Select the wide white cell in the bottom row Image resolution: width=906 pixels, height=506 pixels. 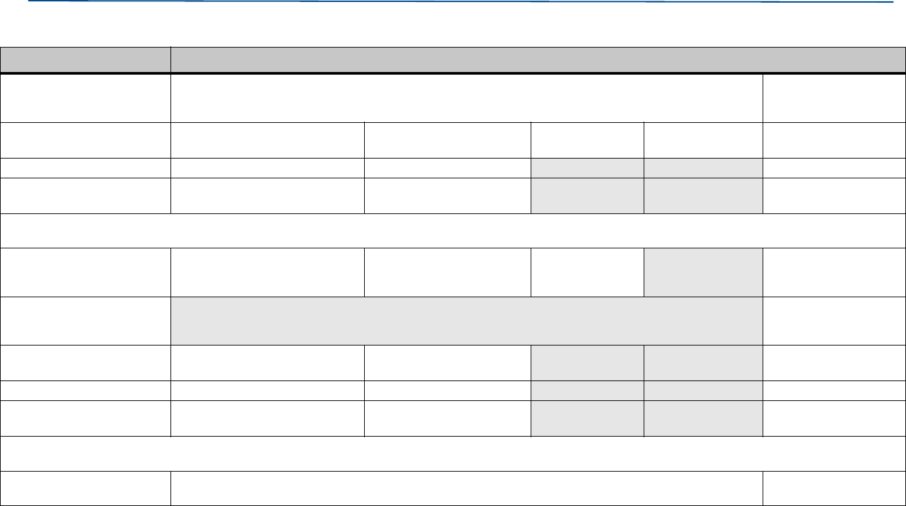point(467,488)
